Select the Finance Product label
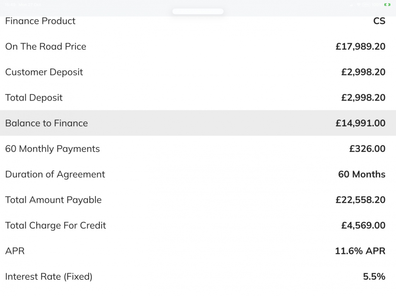This screenshot has height=296, width=396. [x=40, y=21]
